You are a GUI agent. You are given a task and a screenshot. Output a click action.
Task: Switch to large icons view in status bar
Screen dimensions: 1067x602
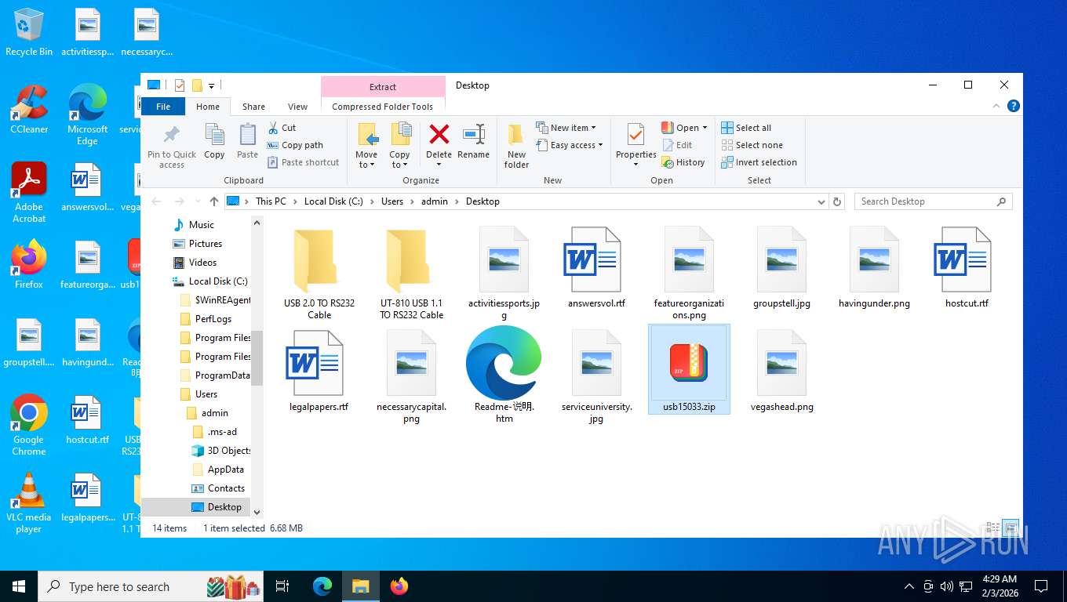coord(1011,528)
